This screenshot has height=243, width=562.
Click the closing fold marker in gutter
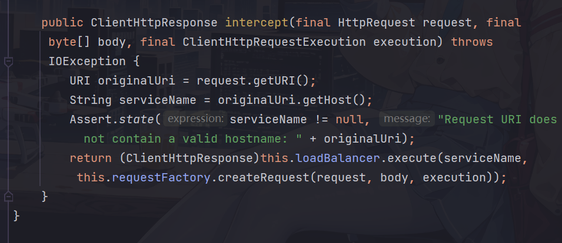point(9,196)
